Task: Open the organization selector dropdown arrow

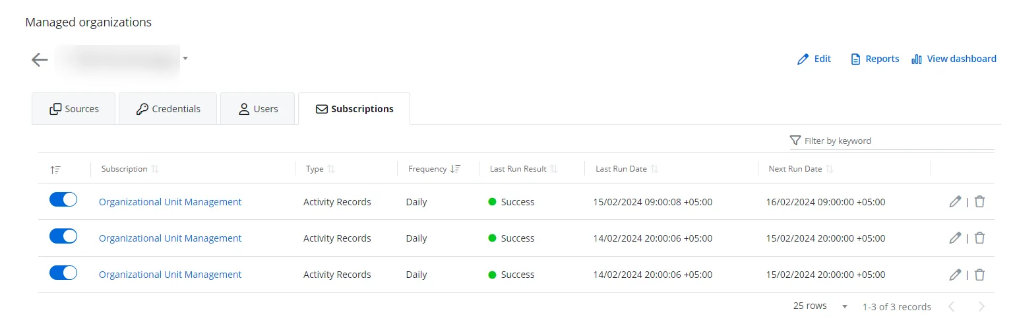Action: point(185,59)
